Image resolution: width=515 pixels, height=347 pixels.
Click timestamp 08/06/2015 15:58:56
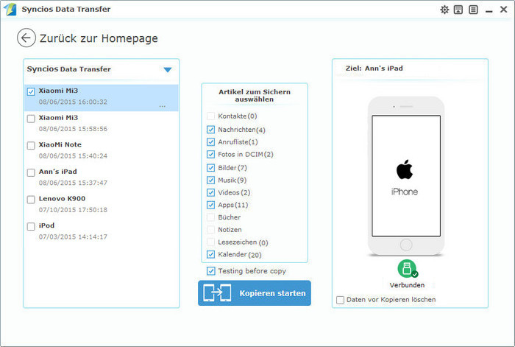coord(73,129)
